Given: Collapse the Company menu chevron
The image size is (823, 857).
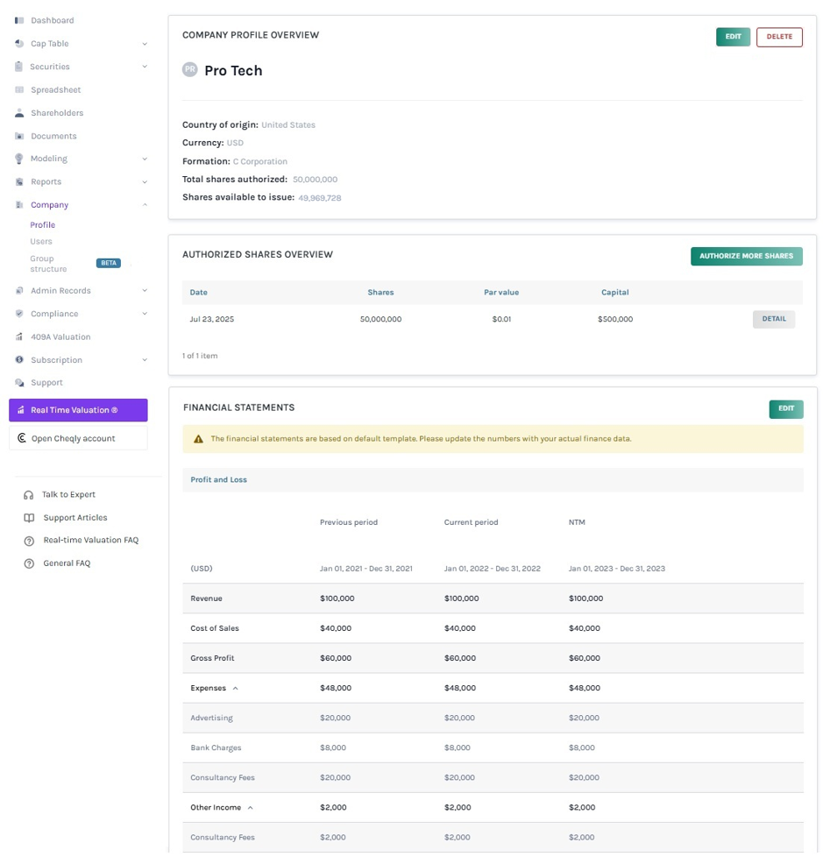Looking at the screenshot, I should point(145,204).
